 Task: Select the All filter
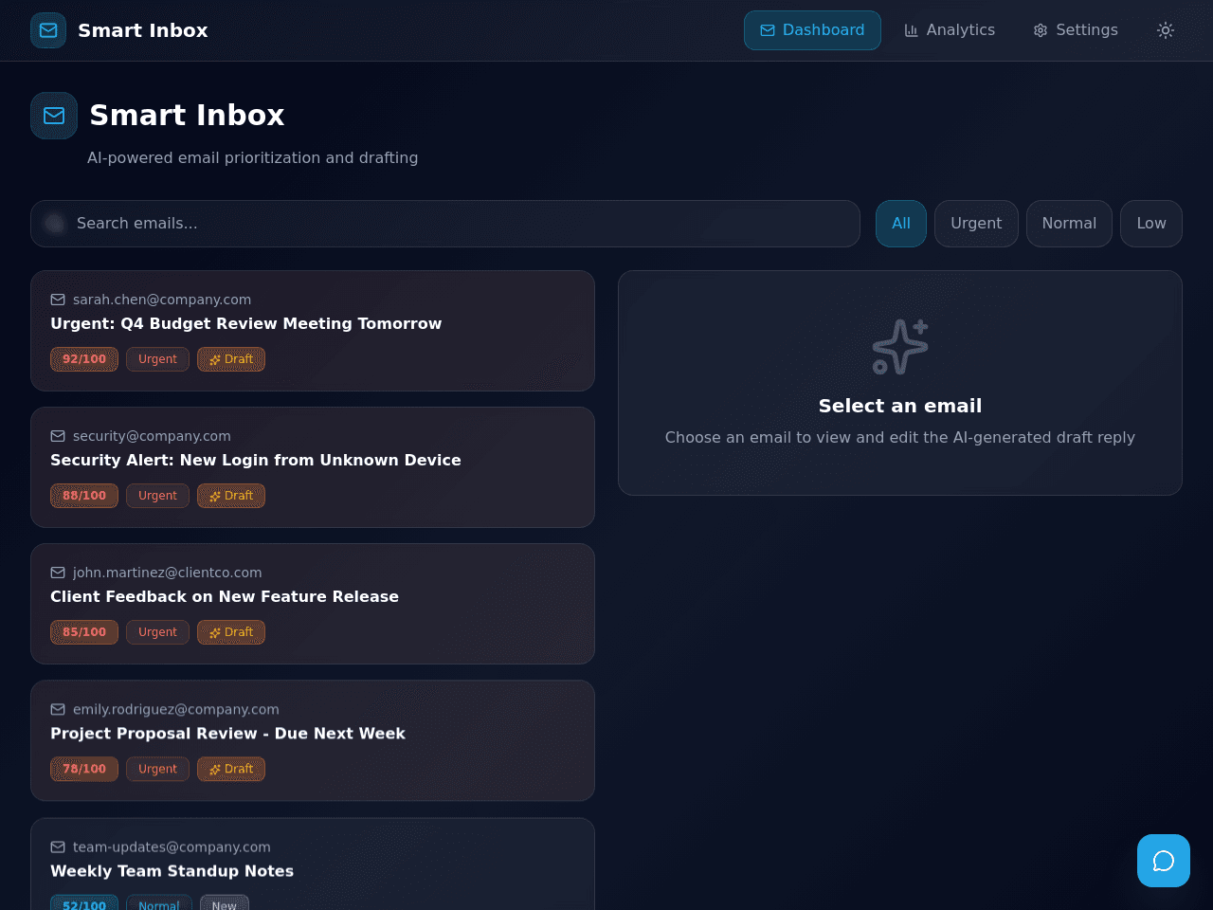click(x=901, y=224)
